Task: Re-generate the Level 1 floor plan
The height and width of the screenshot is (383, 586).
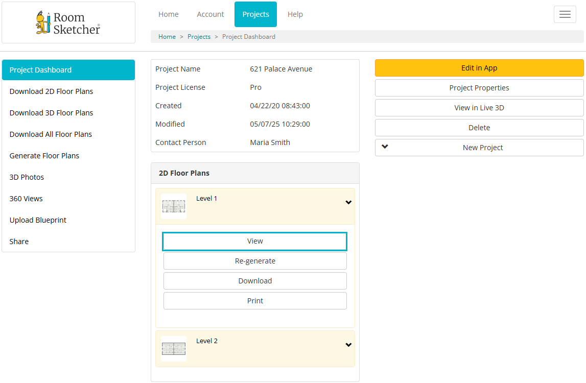Action: [255, 261]
